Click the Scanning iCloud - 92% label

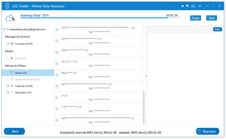(35, 15)
